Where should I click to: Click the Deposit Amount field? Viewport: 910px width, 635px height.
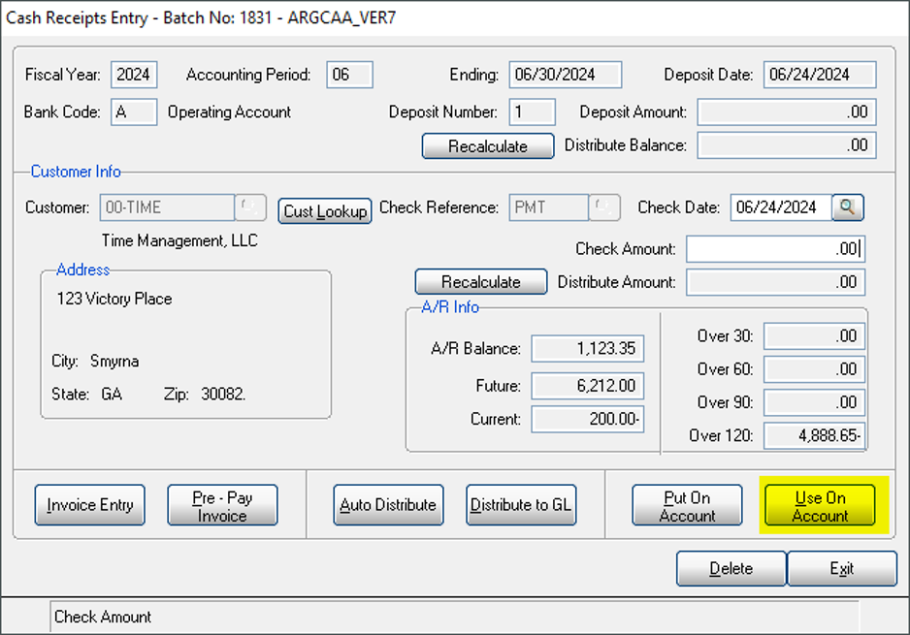point(787,111)
